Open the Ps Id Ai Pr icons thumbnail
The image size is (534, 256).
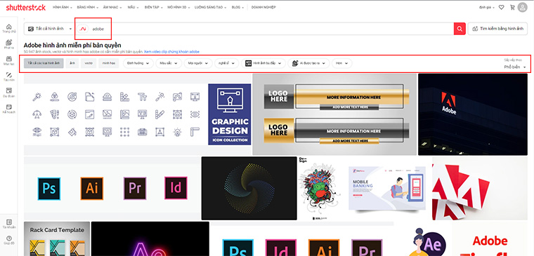[301, 238]
